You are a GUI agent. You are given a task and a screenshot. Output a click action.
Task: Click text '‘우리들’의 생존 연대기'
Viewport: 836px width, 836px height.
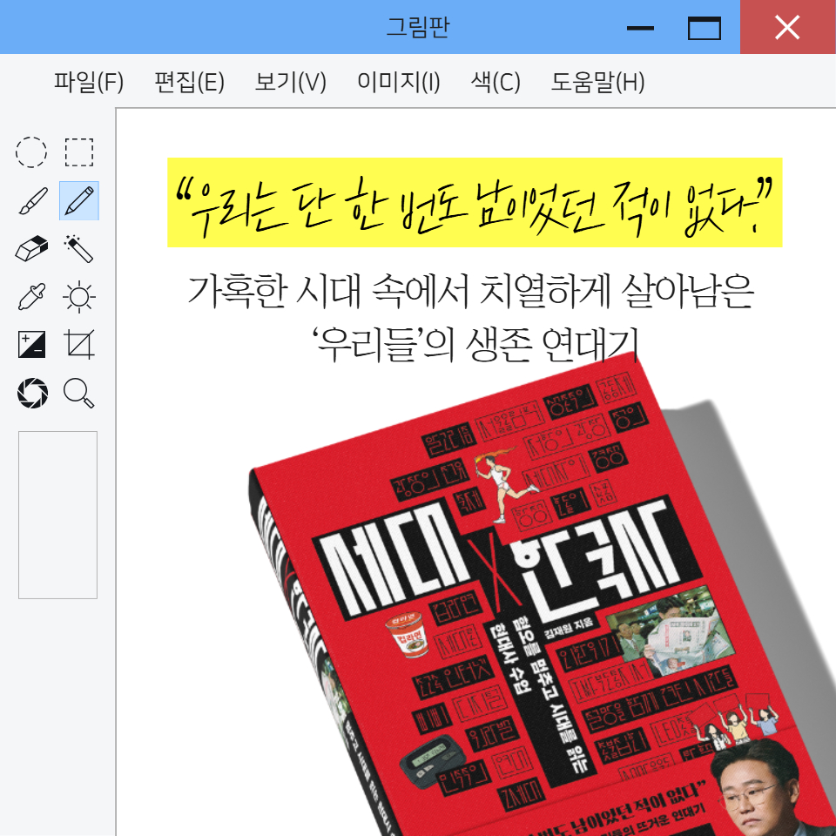(x=475, y=344)
